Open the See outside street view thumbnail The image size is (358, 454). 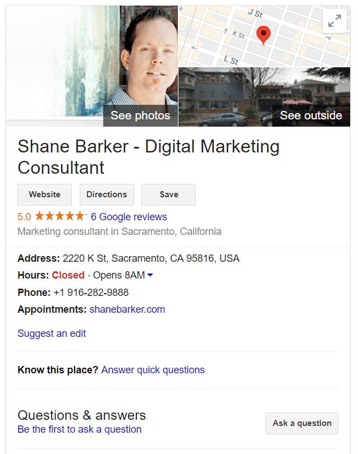pyautogui.click(x=310, y=115)
